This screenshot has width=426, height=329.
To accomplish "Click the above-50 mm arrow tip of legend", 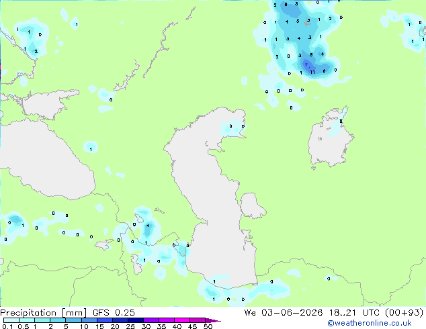I will [213, 321].
